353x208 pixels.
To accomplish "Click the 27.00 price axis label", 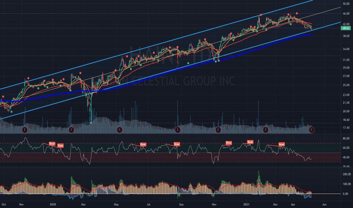I will coord(346,76).
